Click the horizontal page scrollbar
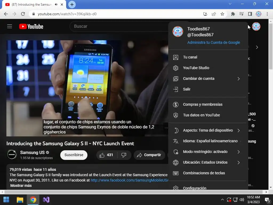Screen dimensions: 273x205 tap(134, 192)
